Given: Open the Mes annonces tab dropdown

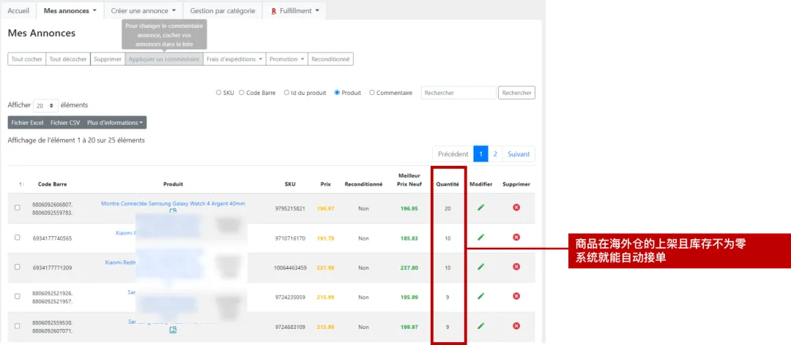Looking at the screenshot, I should 70,10.
